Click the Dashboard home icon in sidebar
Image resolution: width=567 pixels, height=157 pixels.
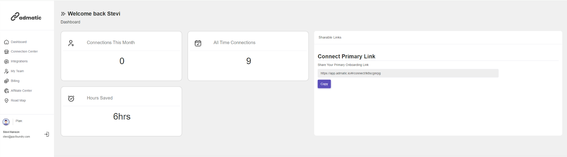(x=6, y=42)
